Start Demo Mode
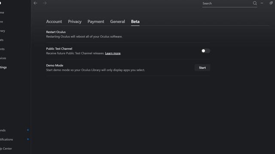275x154 pixels. click(x=202, y=68)
